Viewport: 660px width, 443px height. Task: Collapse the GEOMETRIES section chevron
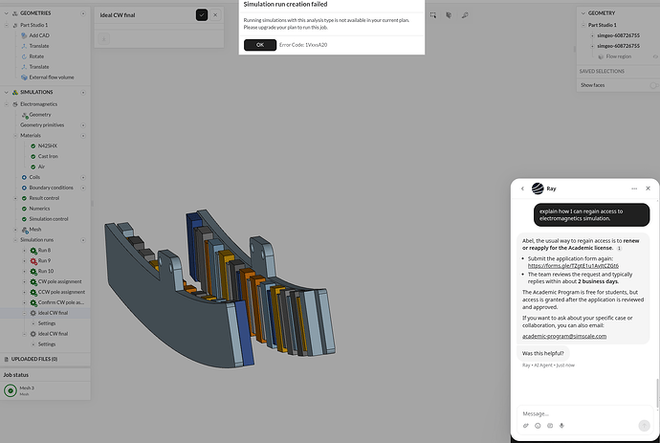point(7,13)
